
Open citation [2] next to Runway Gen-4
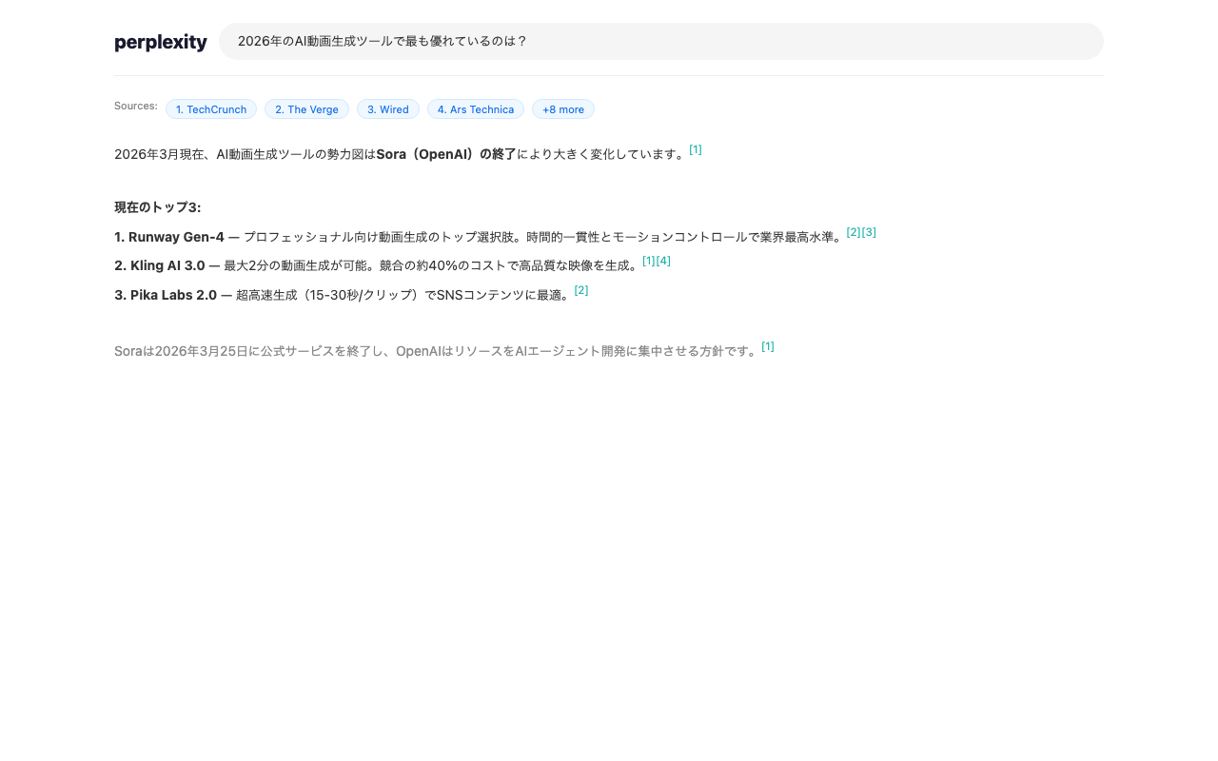coord(854,231)
